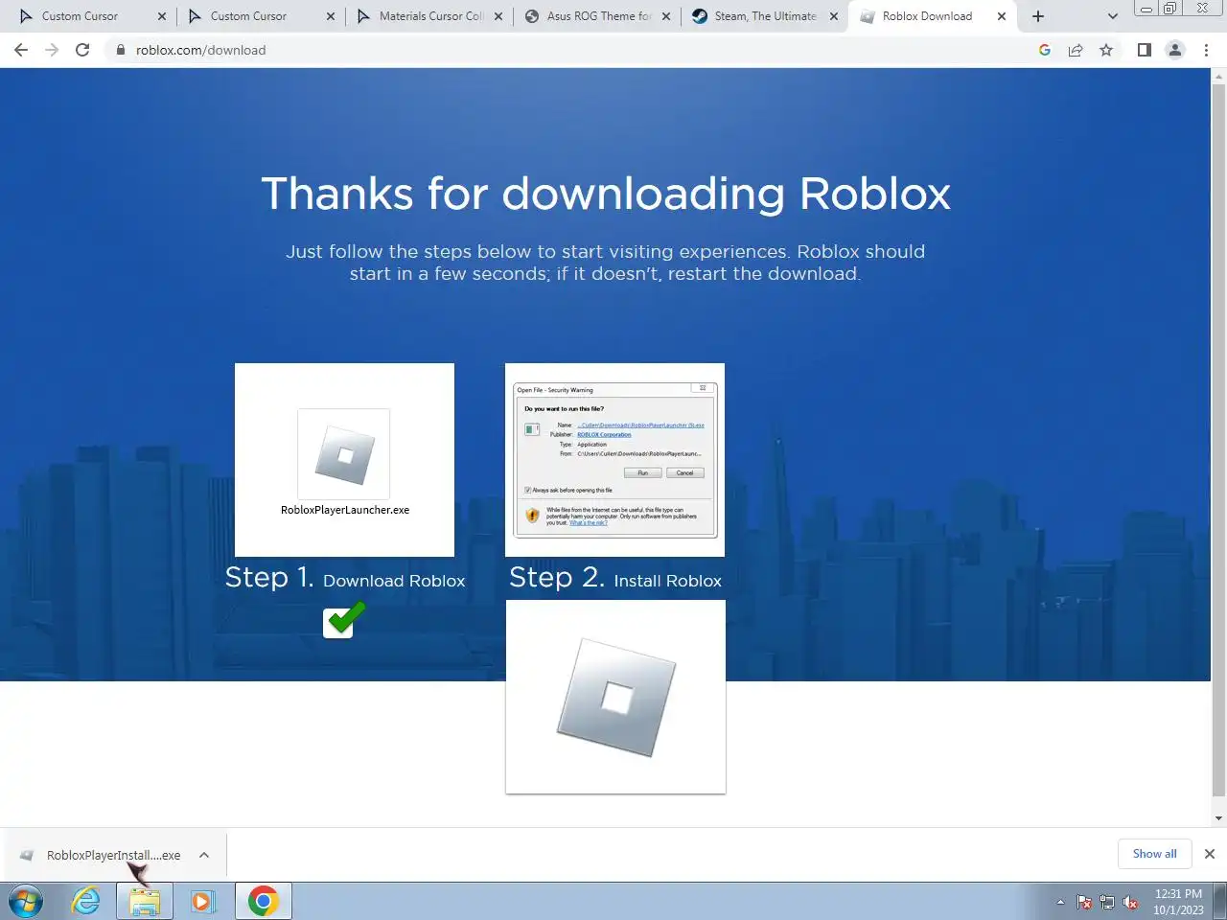Click the Security Warning dialog screenshot thumbnail
1227x920 pixels.
pyautogui.click(x=614, y=459)
